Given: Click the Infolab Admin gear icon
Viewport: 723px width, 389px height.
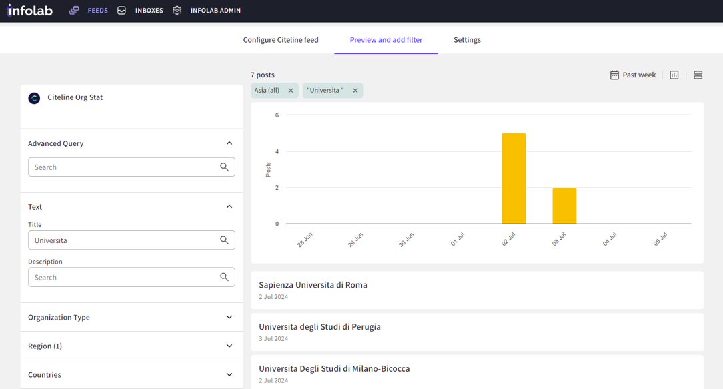Looking at the screenshot, I should [x=177, y=11].
